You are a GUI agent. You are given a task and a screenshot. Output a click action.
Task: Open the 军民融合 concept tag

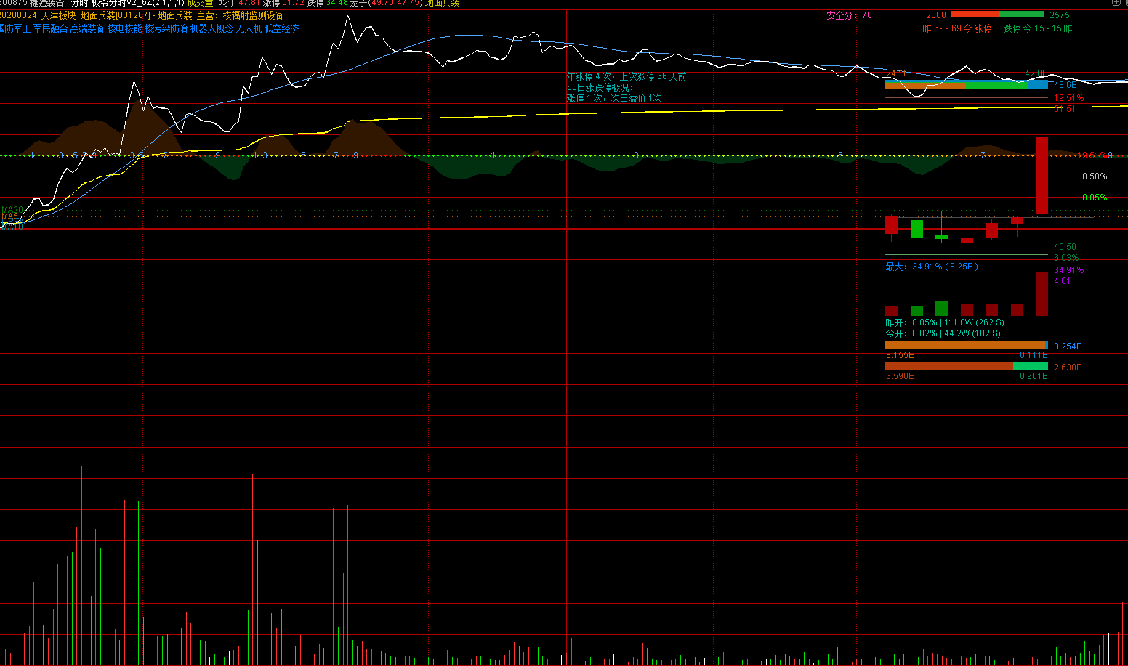[x=50, y=28]
